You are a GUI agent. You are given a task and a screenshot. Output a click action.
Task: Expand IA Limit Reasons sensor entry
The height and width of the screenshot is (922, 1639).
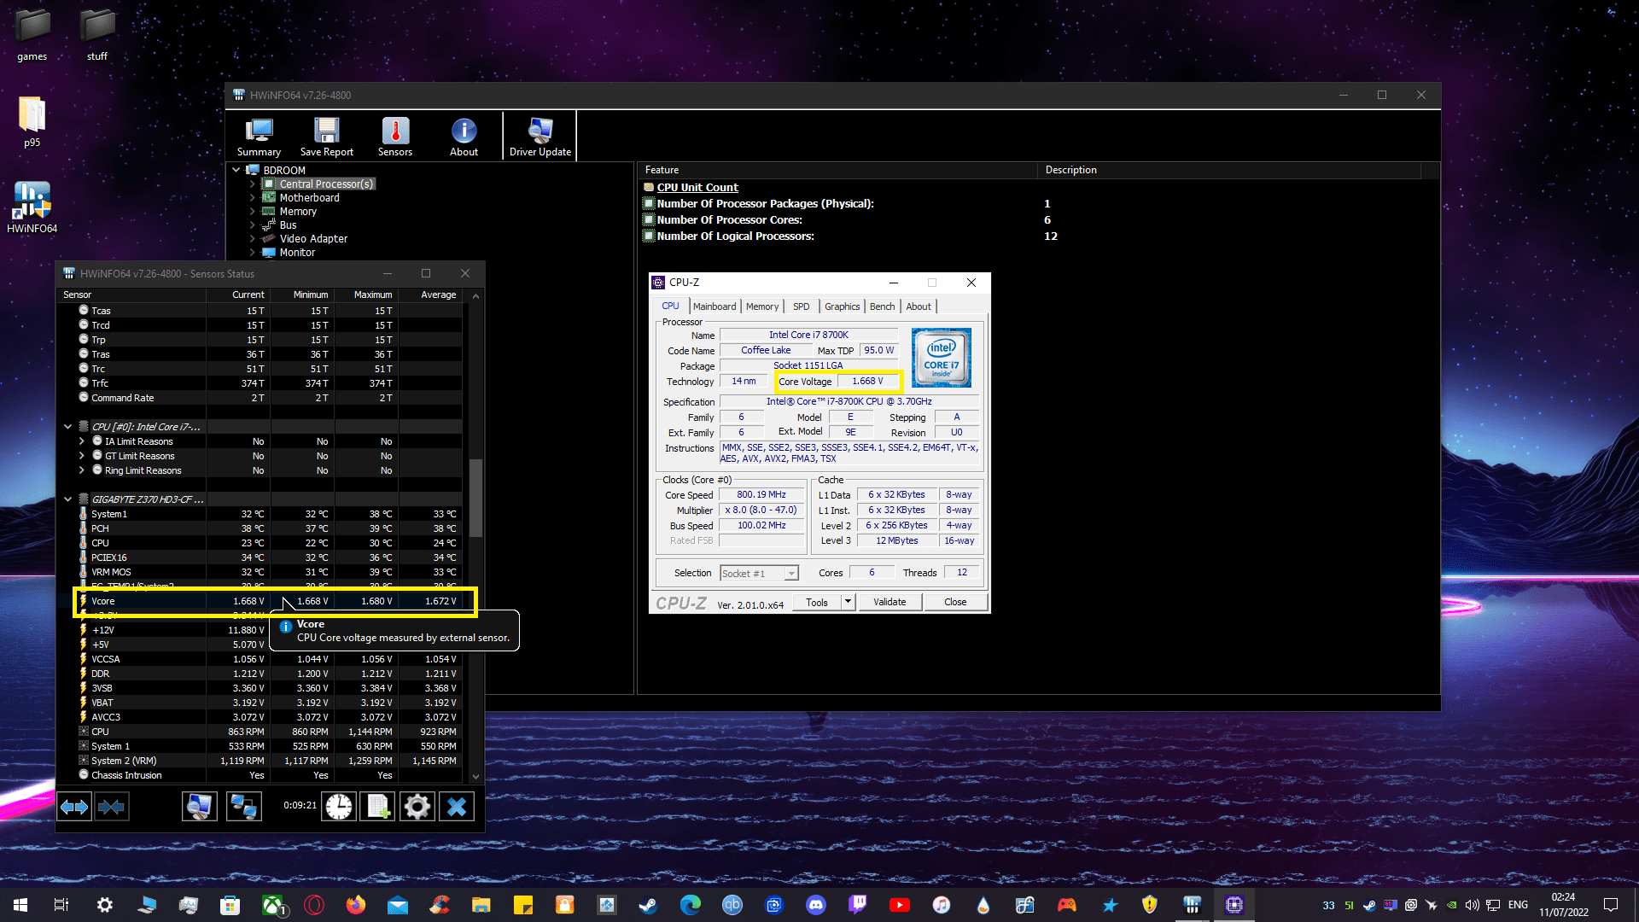(x=82, y=441)
